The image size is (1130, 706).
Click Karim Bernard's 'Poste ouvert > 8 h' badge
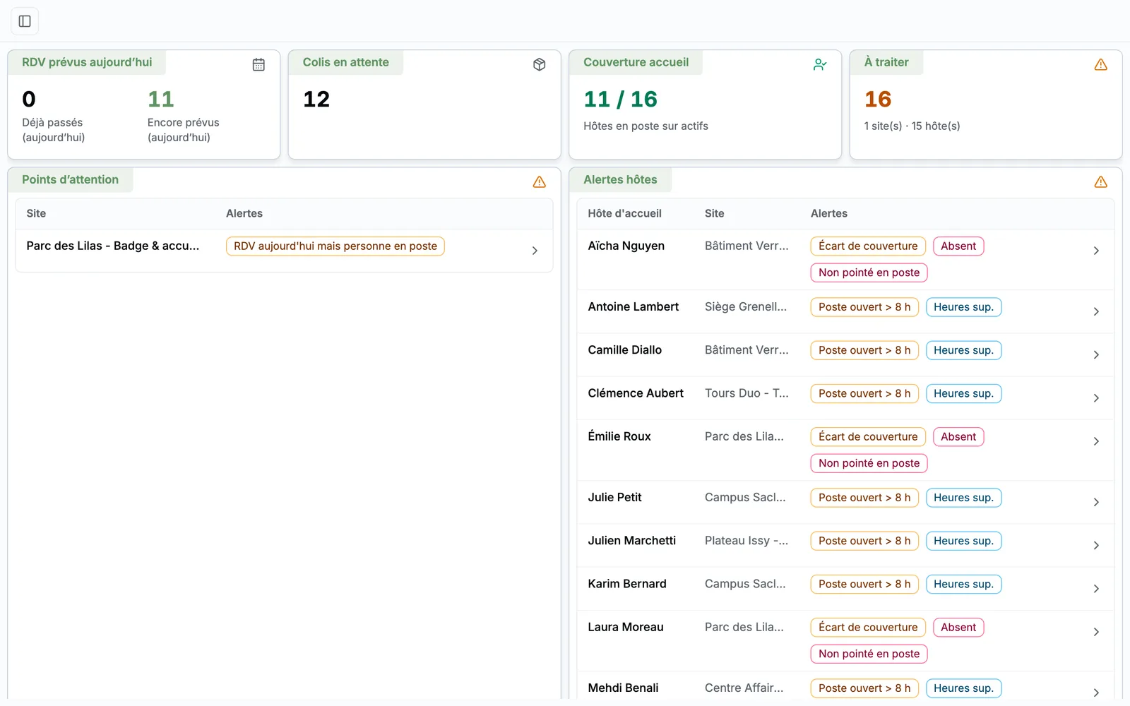864,585
